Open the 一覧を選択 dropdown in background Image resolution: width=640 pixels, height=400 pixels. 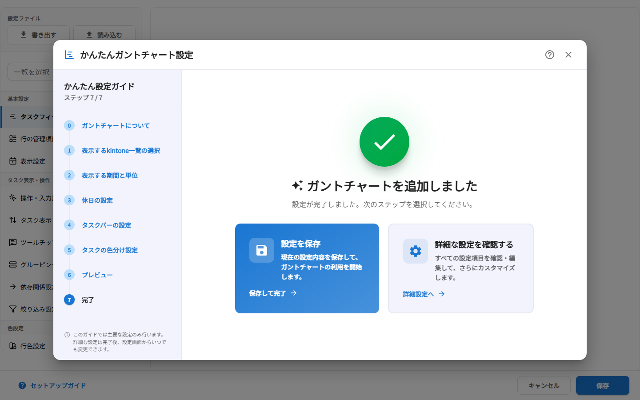[x=31, y=72]
